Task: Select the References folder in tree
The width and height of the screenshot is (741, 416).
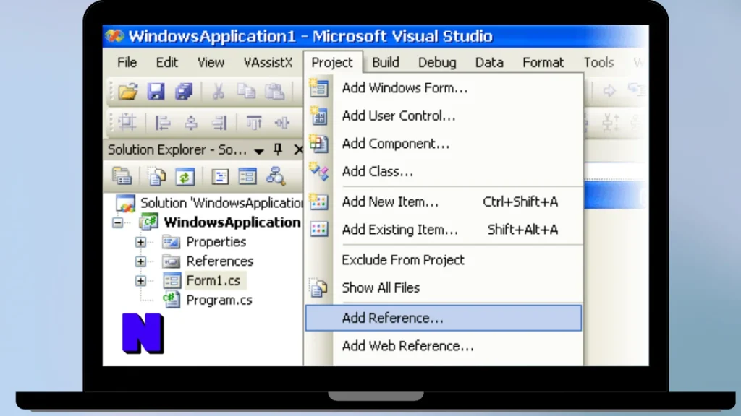Action: point(220,261)
